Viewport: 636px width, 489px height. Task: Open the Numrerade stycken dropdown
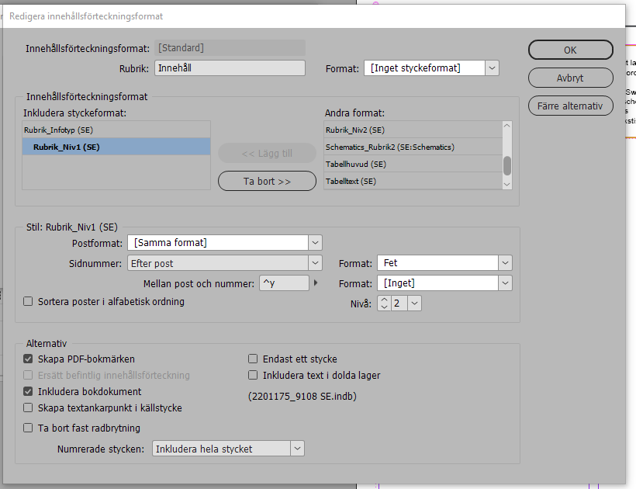point(298,448)
